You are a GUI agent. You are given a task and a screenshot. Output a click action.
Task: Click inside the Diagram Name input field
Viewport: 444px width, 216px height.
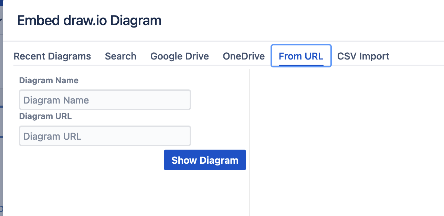105,100
